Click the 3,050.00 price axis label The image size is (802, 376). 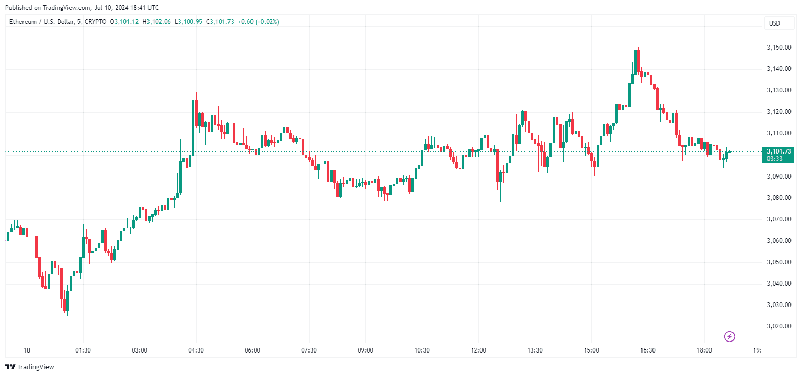pyautogui.click(x=778, y=262)
